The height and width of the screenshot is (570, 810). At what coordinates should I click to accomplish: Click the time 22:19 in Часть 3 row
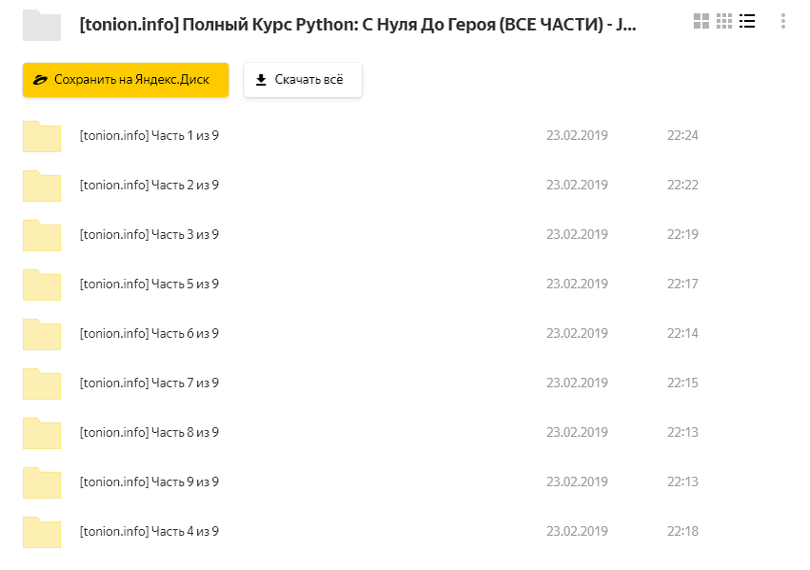pos(682,234)
